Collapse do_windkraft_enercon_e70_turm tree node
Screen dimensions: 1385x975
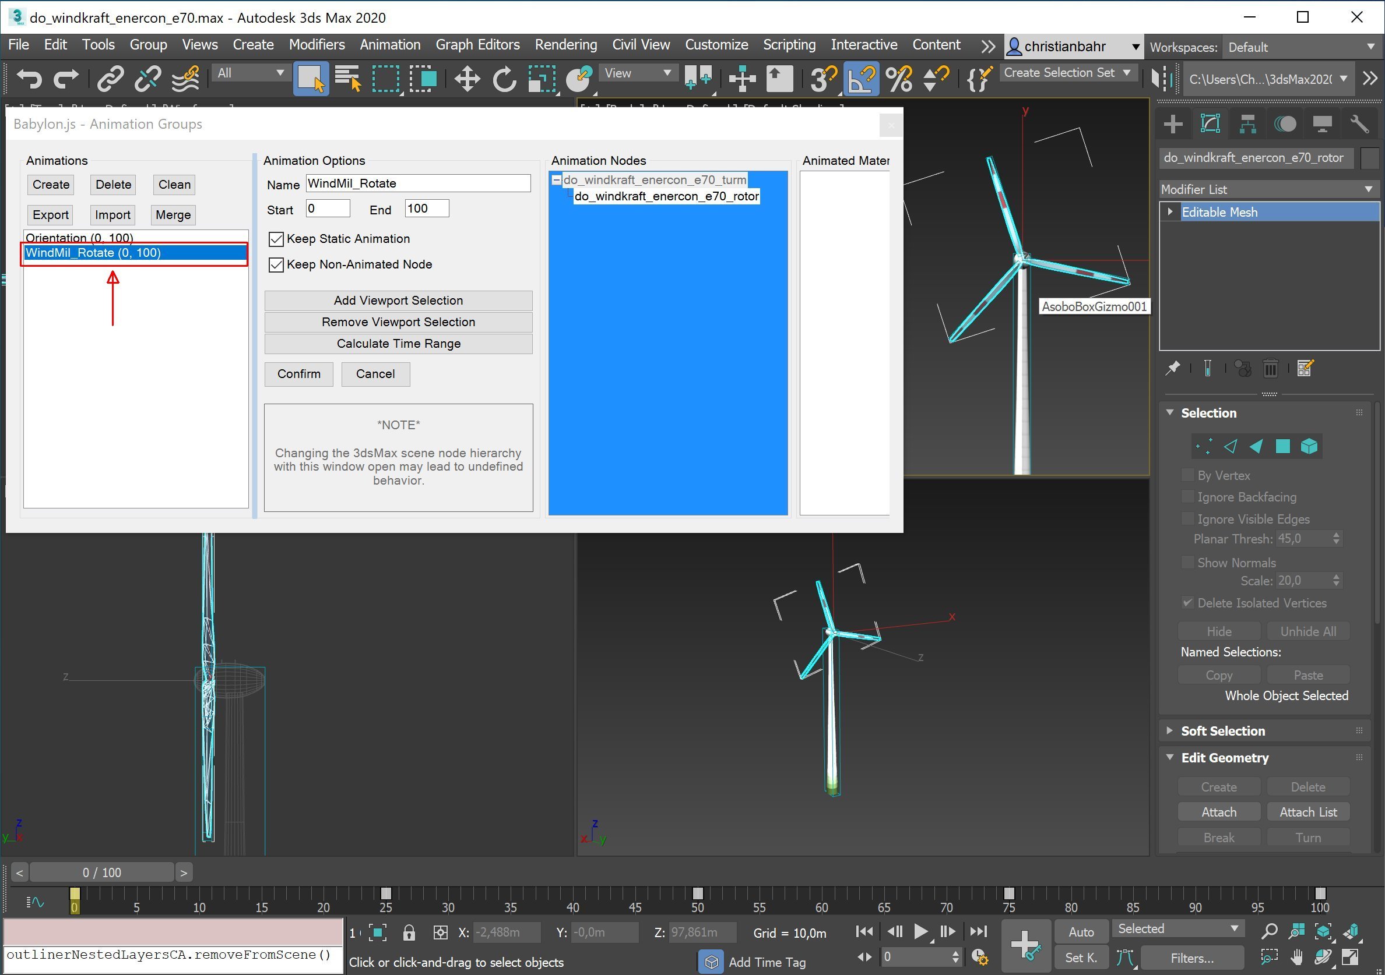556,180
